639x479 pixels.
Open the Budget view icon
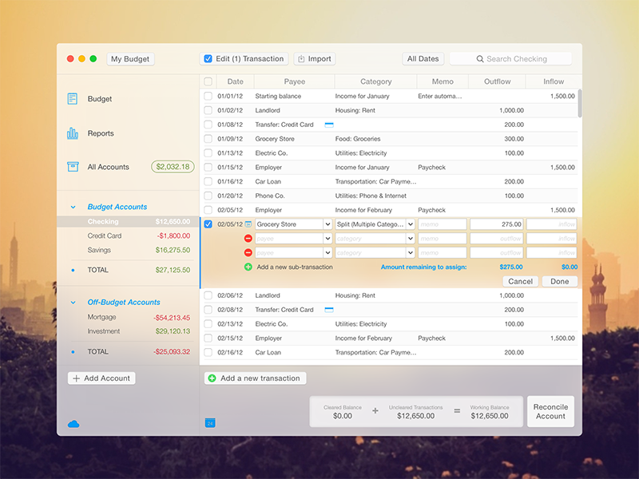(x=73, y=99)
